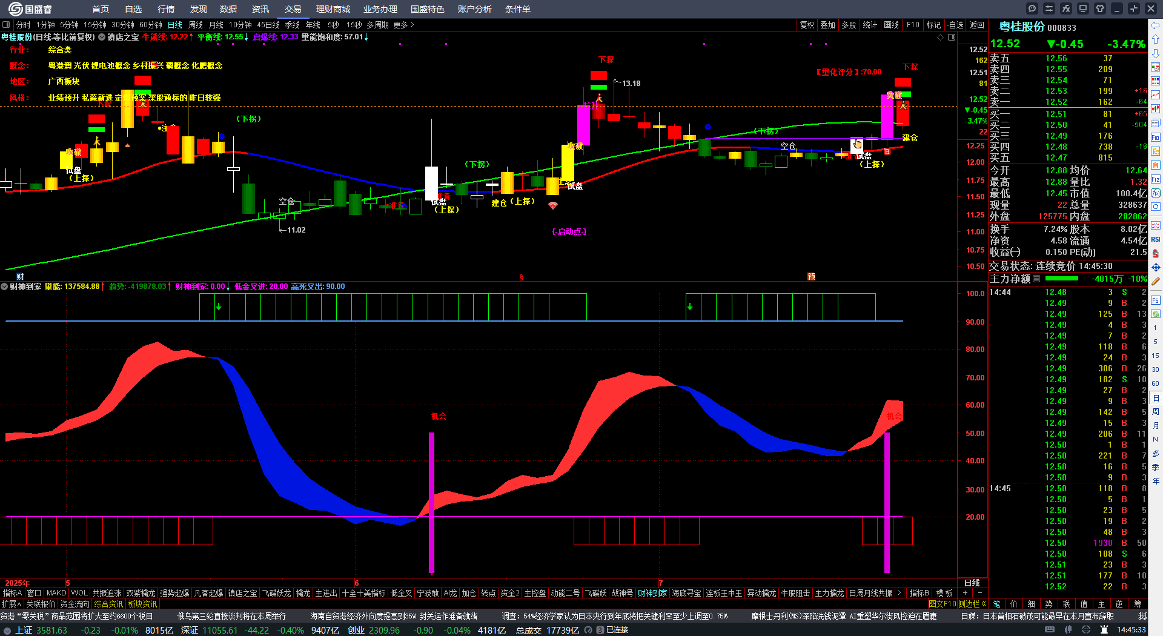The image size is (1163, 636).
Task: Select the pencil drawing tool icon
Action: point(1156,281)
